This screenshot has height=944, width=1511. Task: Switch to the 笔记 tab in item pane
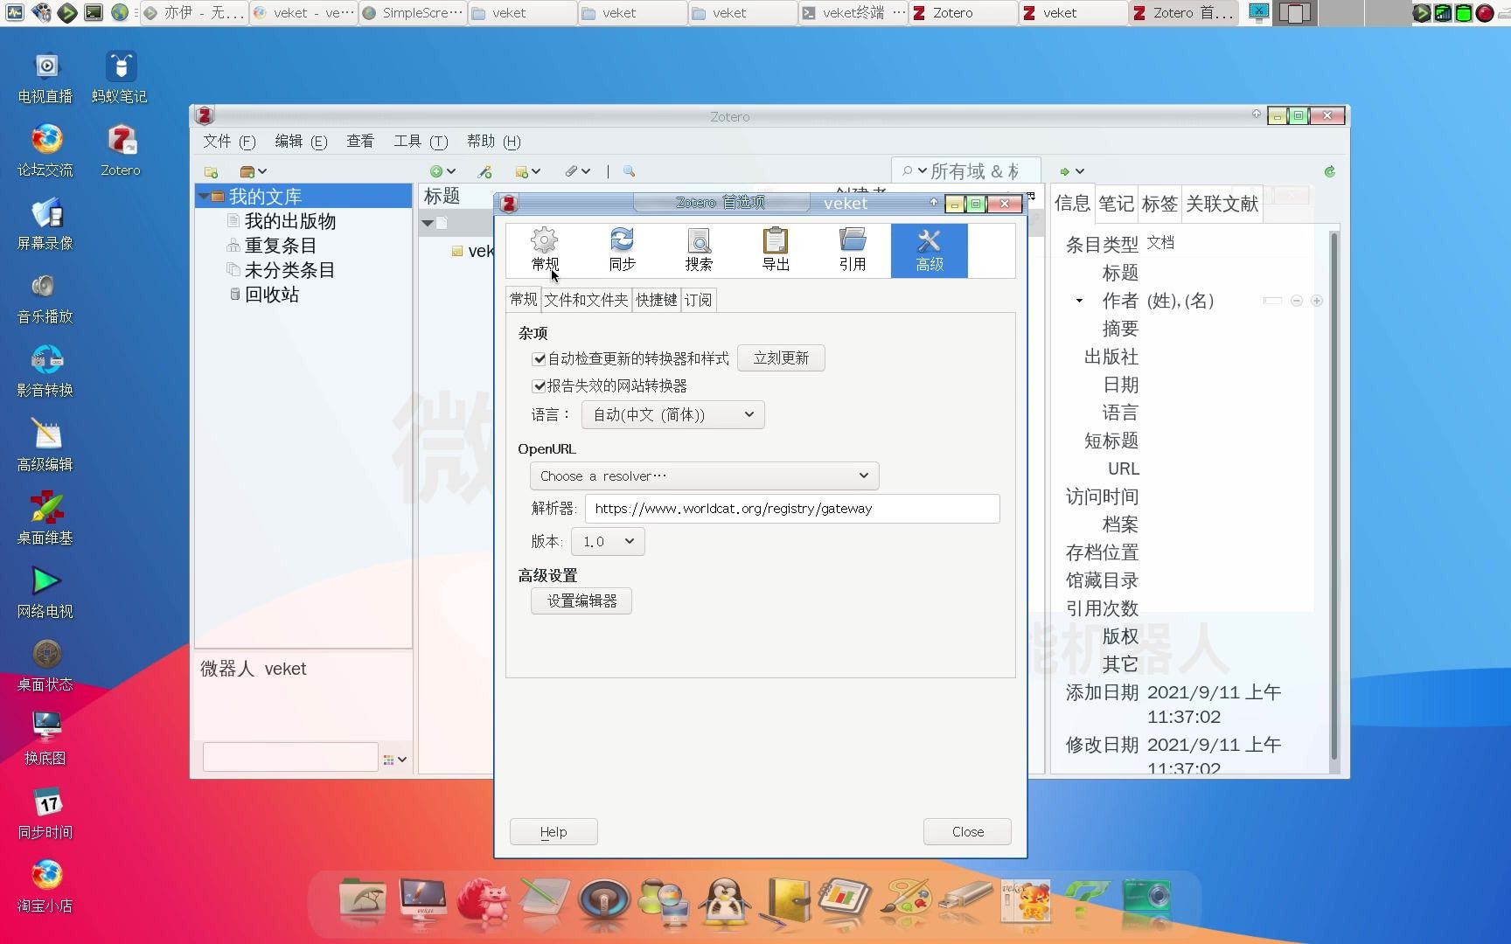[1116, 204]
